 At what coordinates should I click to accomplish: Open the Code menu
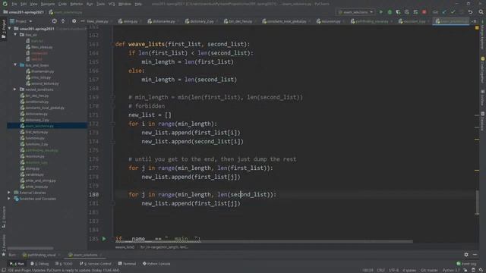[62, 4]
